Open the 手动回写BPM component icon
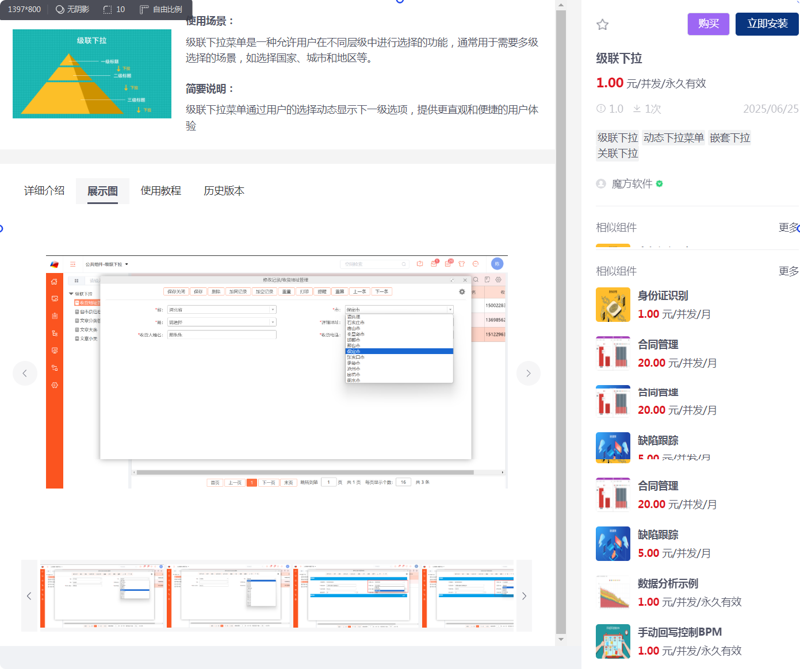The height and width of the screenshot is (669, 800). [613, 641]
